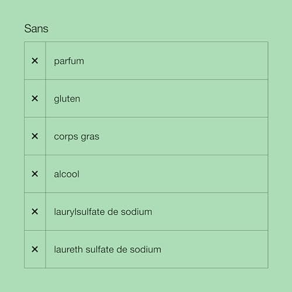Click the corps gras label

click(x=77, y=137)
